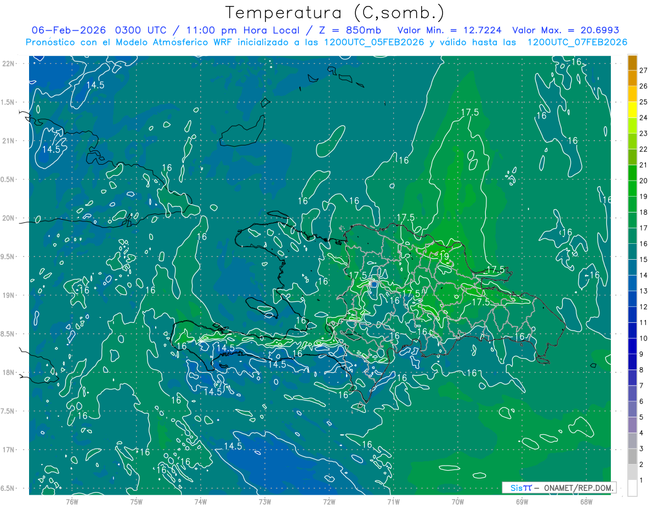Image resolution: width=658 pixels, height=509 pixels.
Task: Pick the yellow swatch between 24 and 25
Action: 632,110
